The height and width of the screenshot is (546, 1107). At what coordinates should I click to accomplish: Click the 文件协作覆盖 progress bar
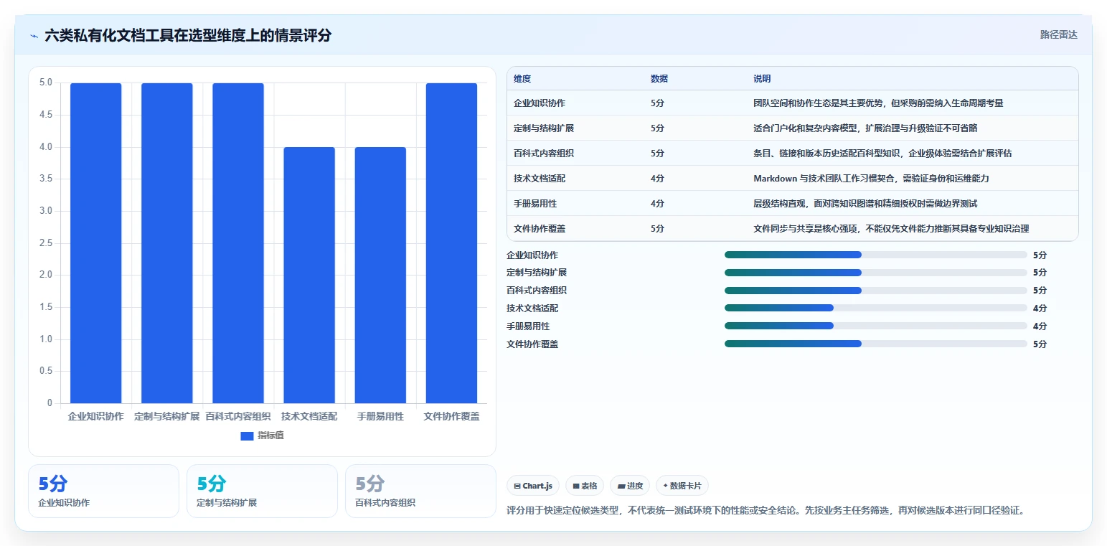[x=876, y=344]
